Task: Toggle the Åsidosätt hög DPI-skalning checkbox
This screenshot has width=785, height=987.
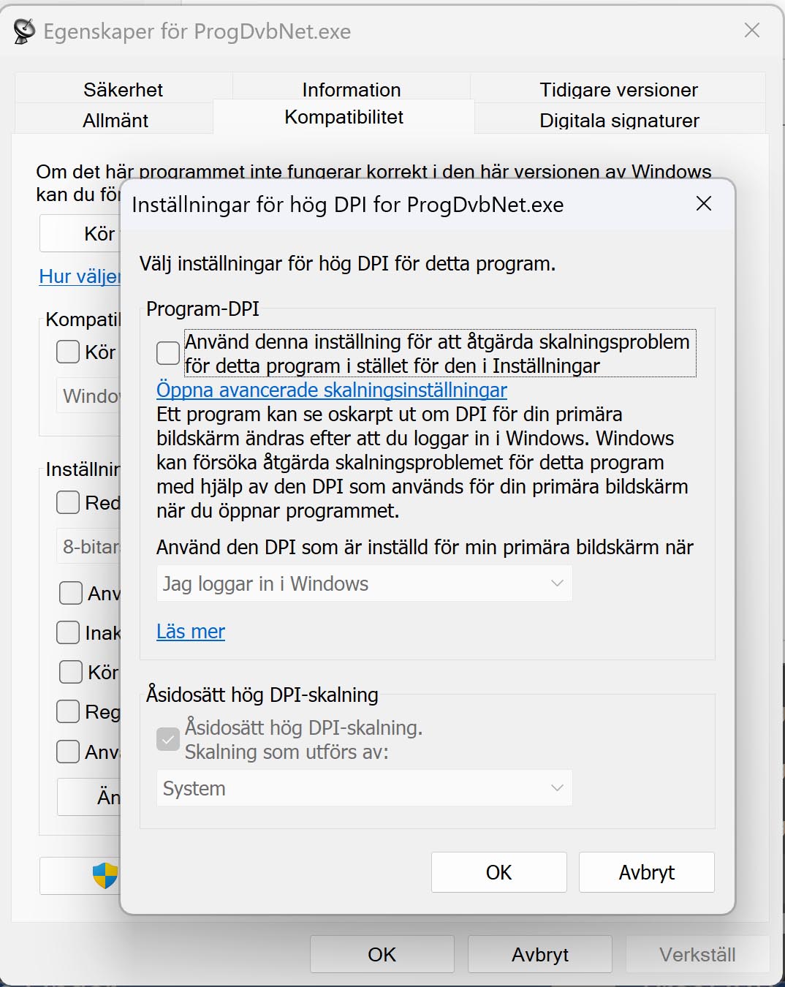Action: 168,740
